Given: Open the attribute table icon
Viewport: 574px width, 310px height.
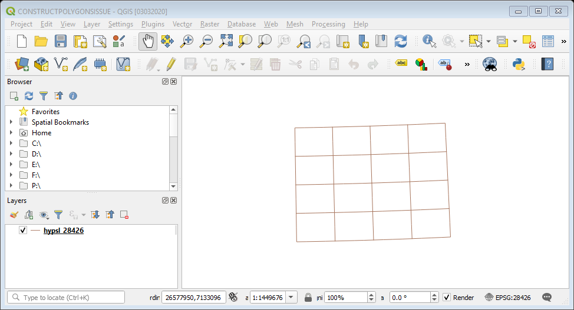Looking at the screenshot, I should coord(547,41).
